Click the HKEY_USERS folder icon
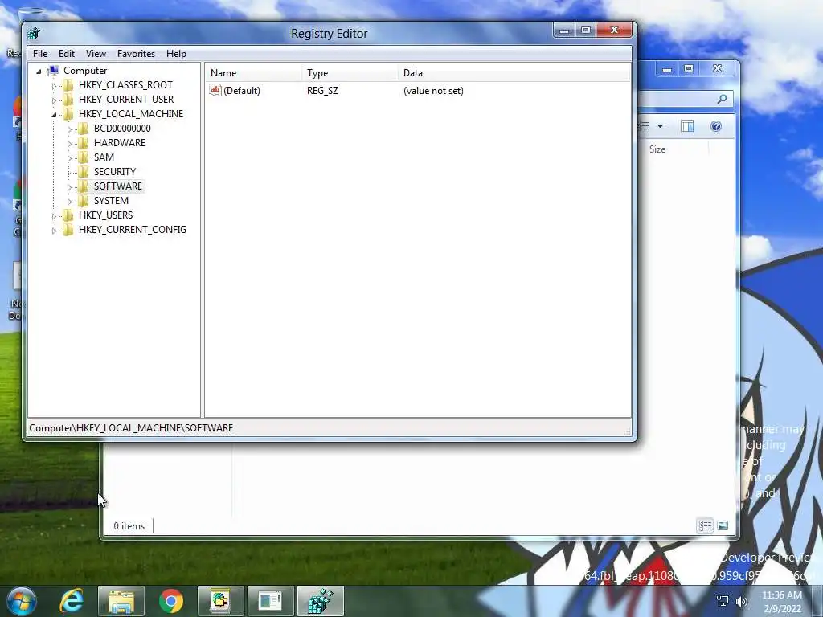 68,215
